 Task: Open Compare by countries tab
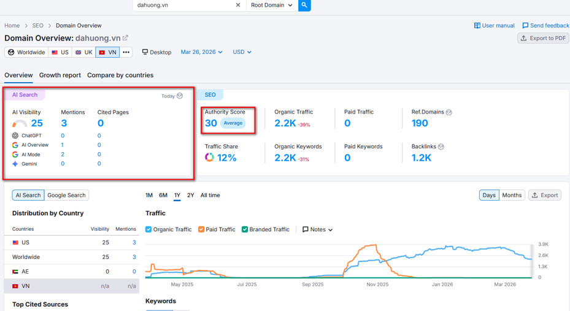(120, 75)
